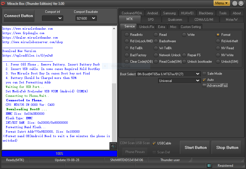
Task: Open the Misc sub-tab
Action: click(x=173, y=27)
